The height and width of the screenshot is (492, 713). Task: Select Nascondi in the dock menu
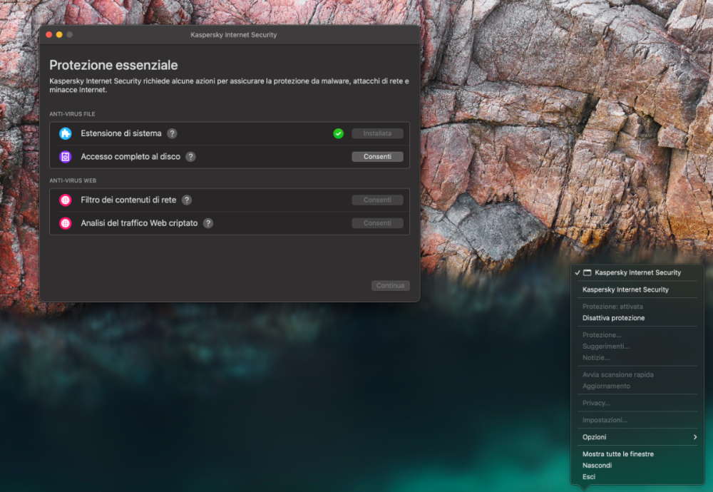point(637,465)
